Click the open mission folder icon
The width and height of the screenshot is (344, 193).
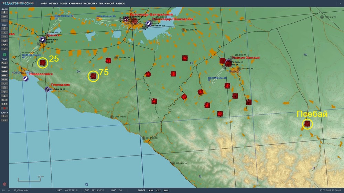coord(4,16)
